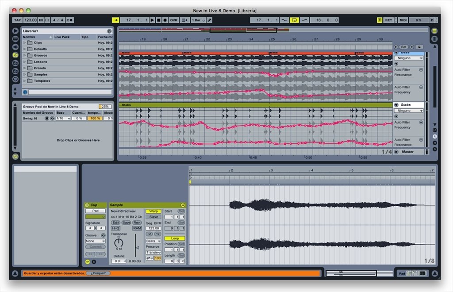Toggle the Slave switch
The image size is (453, 292).
(x=154, y=217)
